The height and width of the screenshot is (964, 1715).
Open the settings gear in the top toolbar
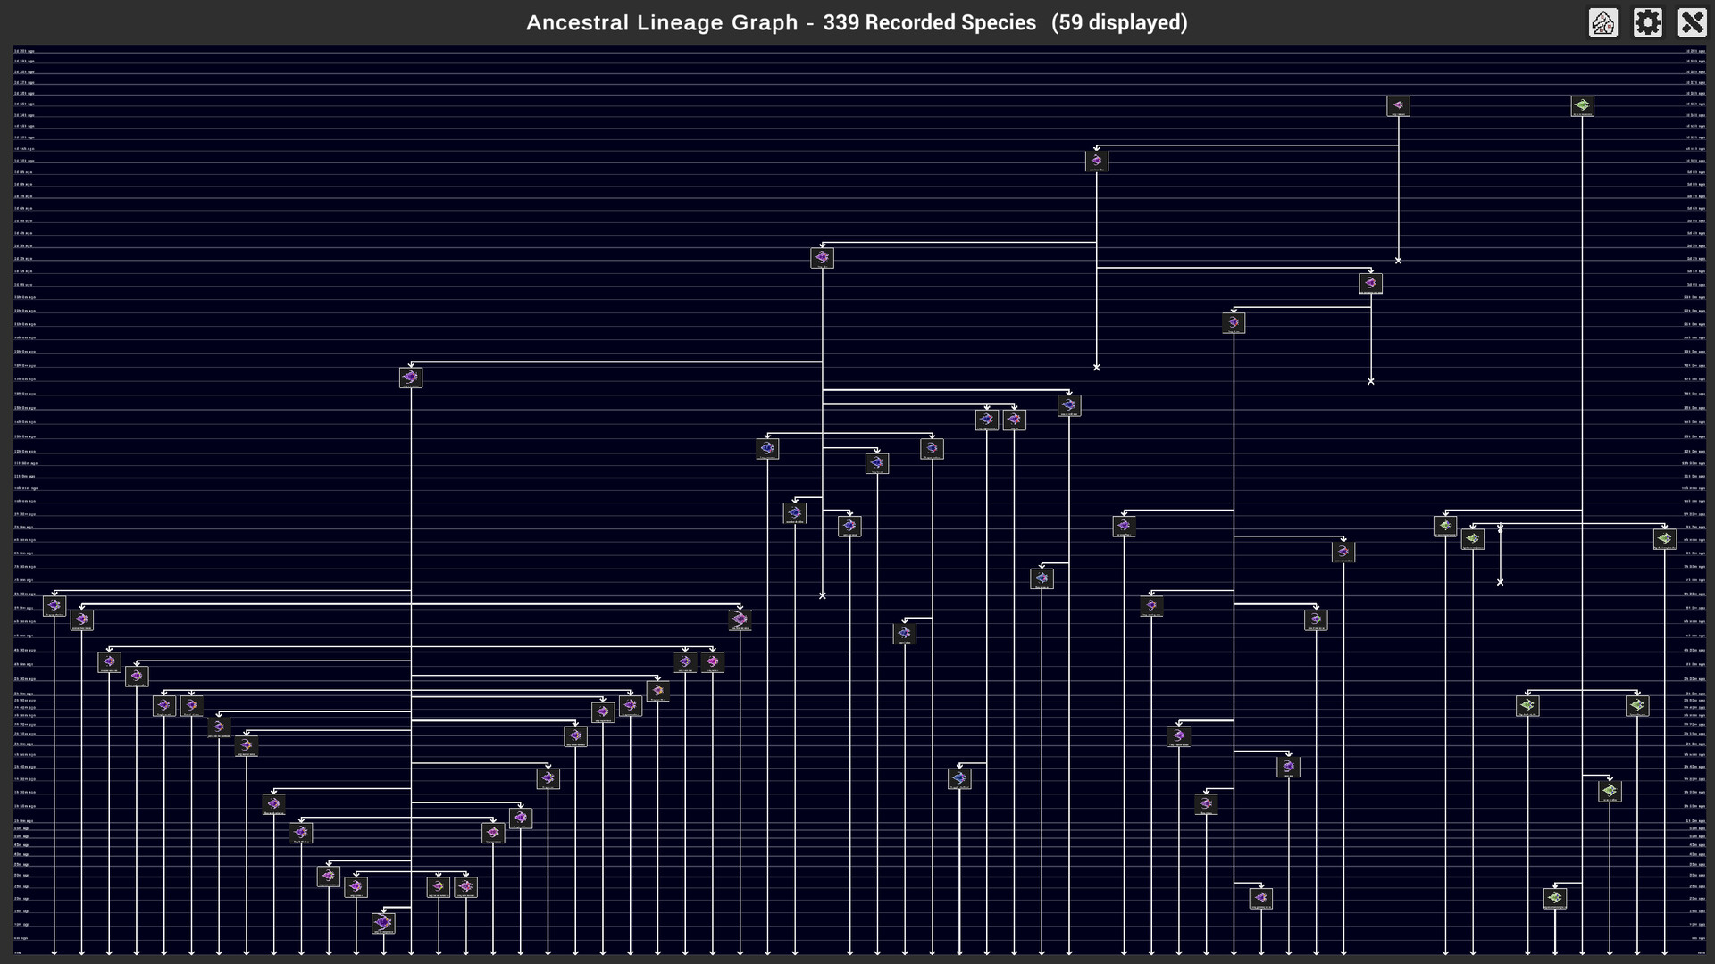1647,22
